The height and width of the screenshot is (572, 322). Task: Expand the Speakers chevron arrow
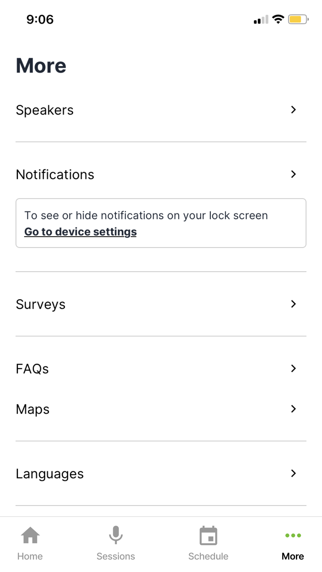[x=293, y=110]
